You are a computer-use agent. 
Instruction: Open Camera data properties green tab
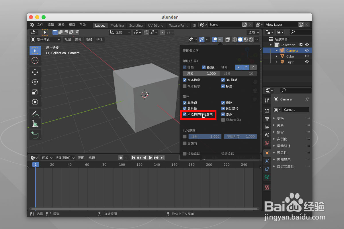[267, 177]
